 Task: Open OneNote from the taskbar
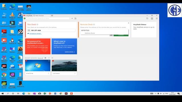point(34,93)
